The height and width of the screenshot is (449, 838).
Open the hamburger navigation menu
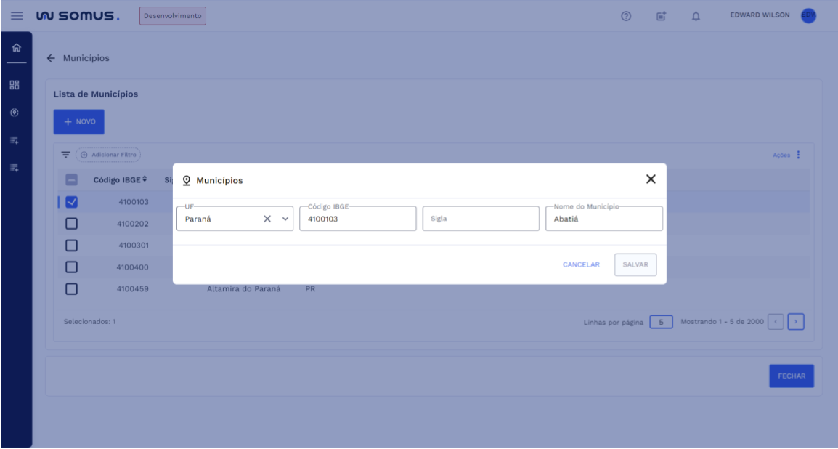(x=16, y=16)
